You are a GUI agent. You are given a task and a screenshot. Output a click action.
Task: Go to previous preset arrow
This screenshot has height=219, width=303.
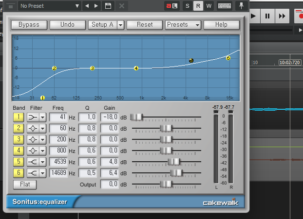[87, 6]
